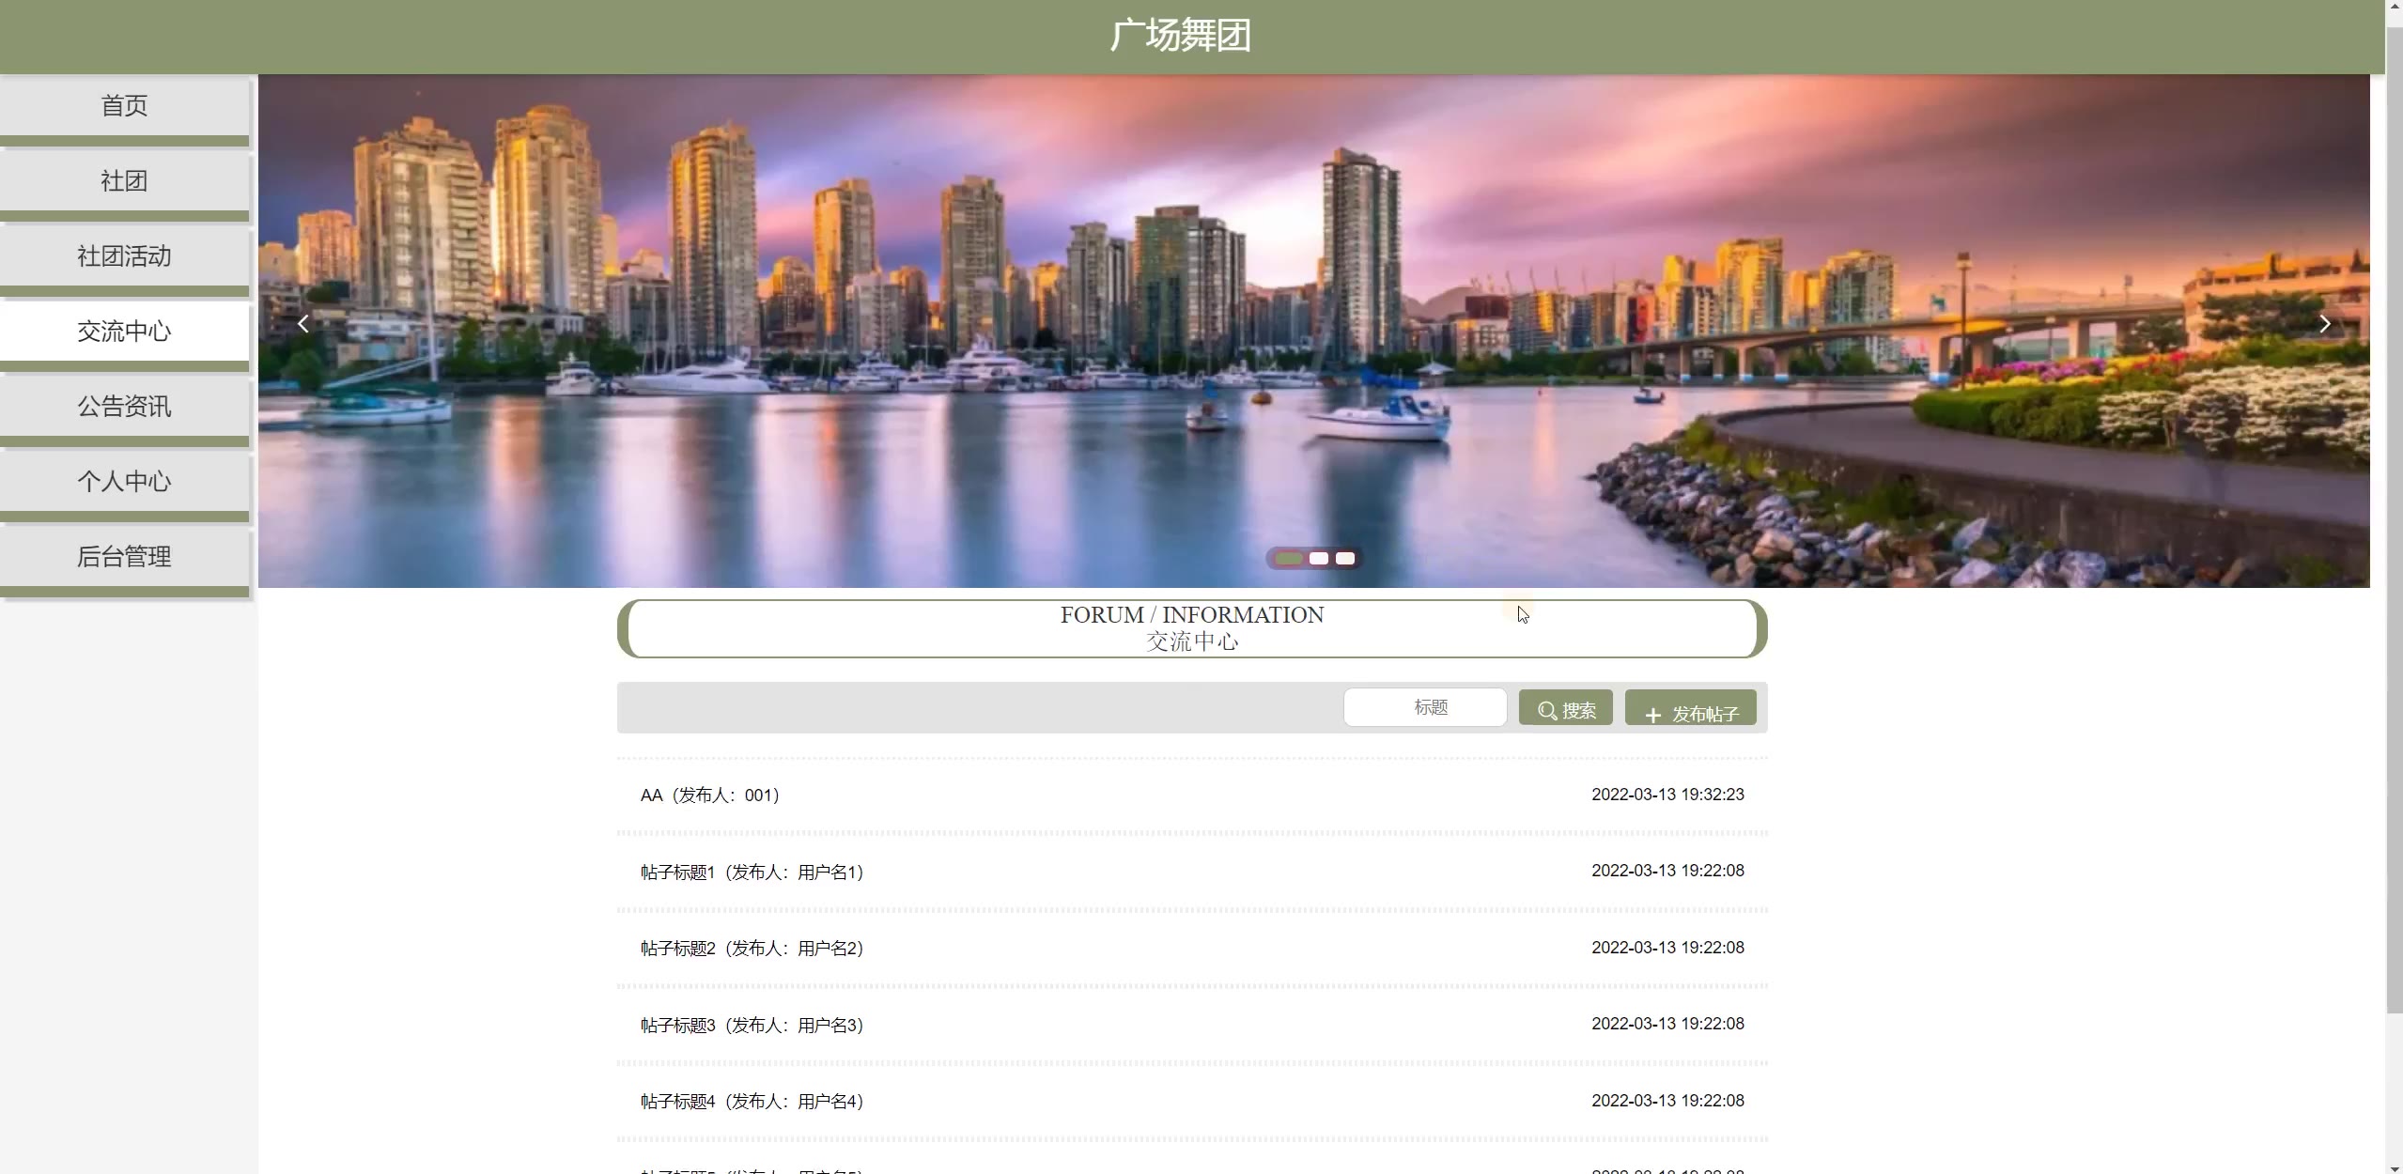Open post 帖子标题1 by 用户名1
Image resolution: width=2403 pixels, height=1174 pixels.
[752, 873]
